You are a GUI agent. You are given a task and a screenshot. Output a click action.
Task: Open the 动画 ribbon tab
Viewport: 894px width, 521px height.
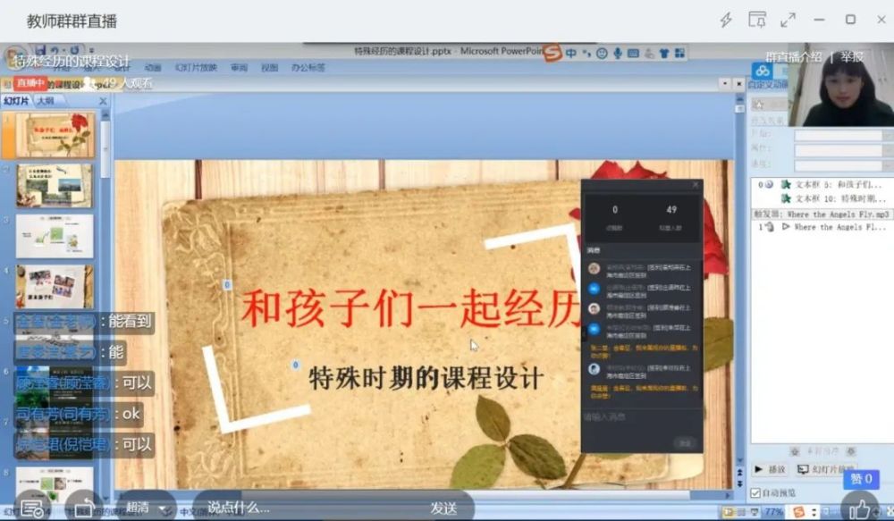pyautogui.click(x=153, y=67)
